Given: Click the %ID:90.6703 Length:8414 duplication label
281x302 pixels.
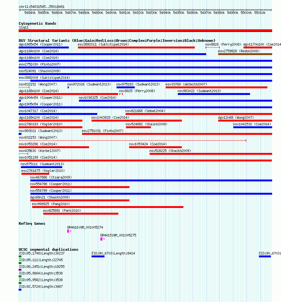Looking at the screenshot, I should coord(113,253).
